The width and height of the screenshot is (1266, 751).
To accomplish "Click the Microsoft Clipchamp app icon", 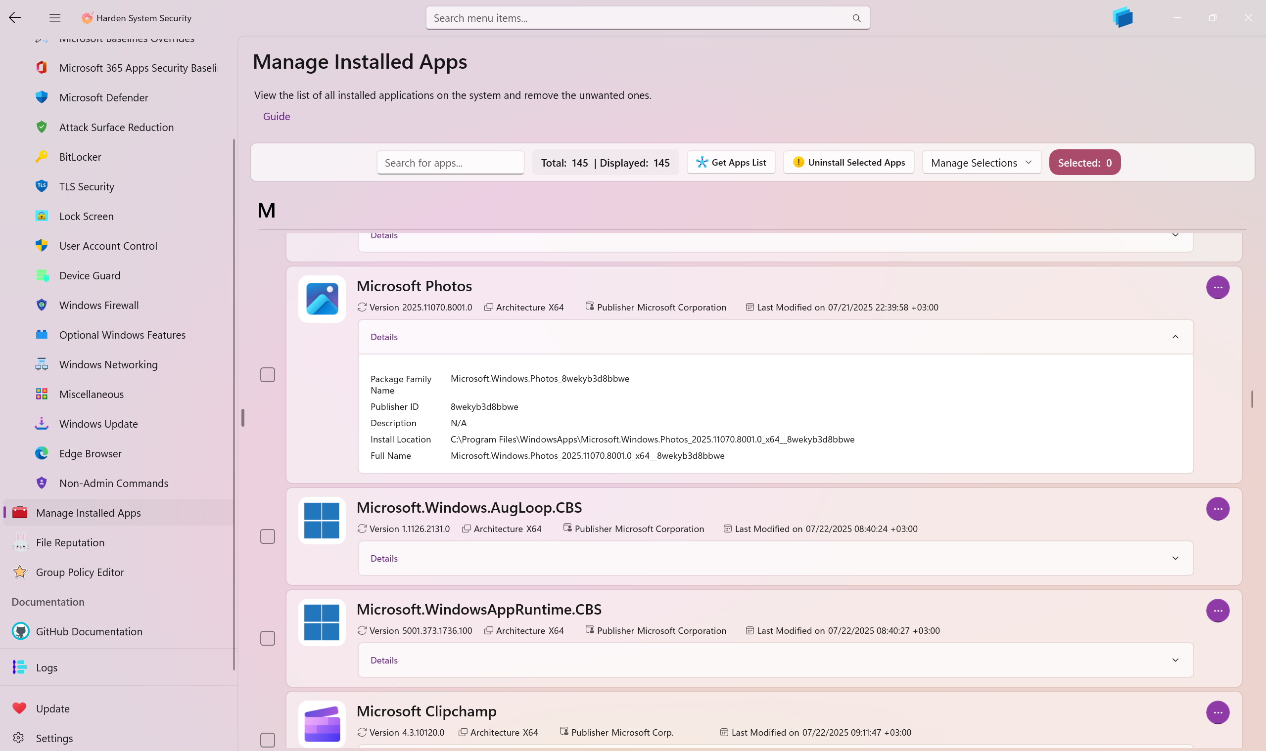I will [322, 724].
